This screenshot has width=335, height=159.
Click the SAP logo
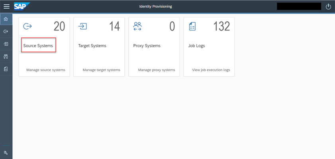(22, 6)
